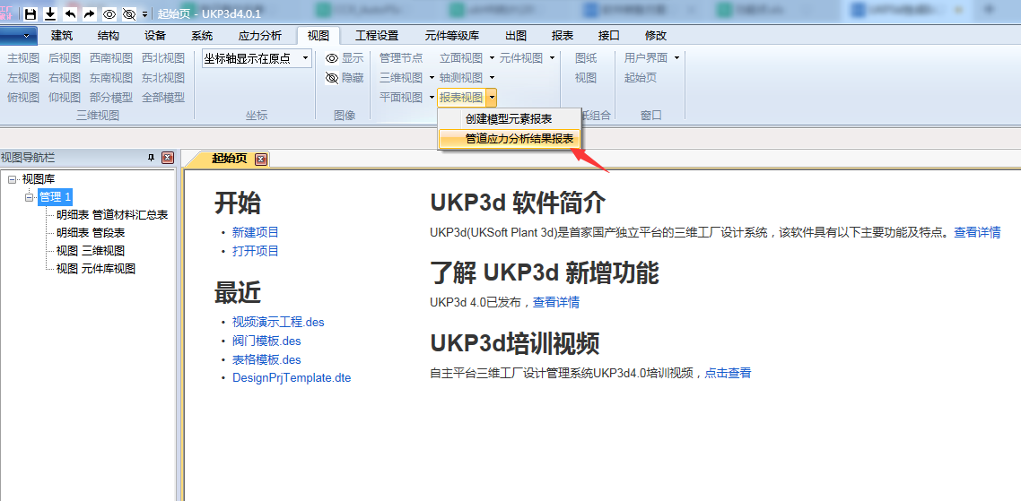1021x501 pixels.
Task: Click the undo arrow icon
Action: click(70, 14)
